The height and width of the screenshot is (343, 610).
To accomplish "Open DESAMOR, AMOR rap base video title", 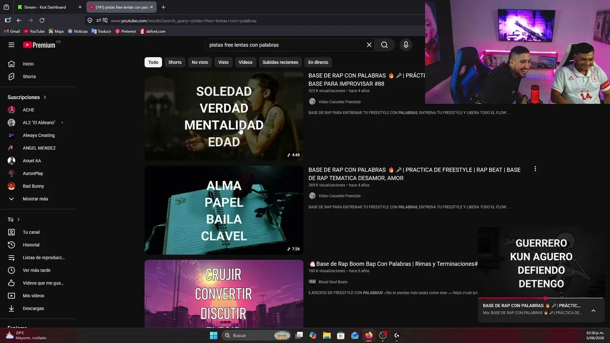I will coord(414,174).
